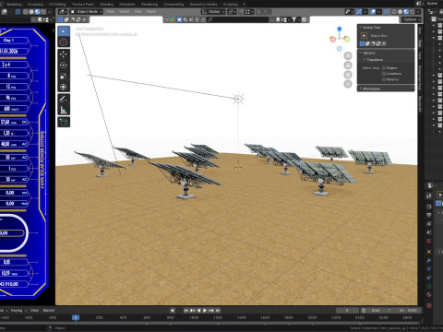Click the Select Box icon in Active Tool
The width and height of the screenshot is (443, 332).
365,36
